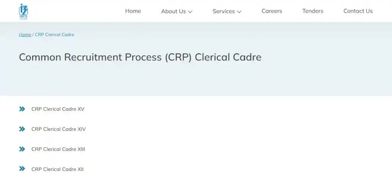Select Tenders in the navigation bar
This screenshot has width=392, height=186.
[313, 11]
